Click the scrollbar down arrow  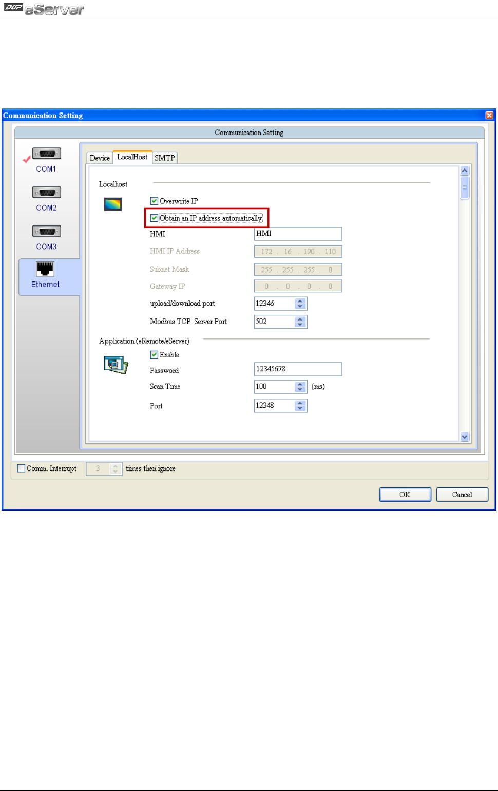(x=465, y=437)
